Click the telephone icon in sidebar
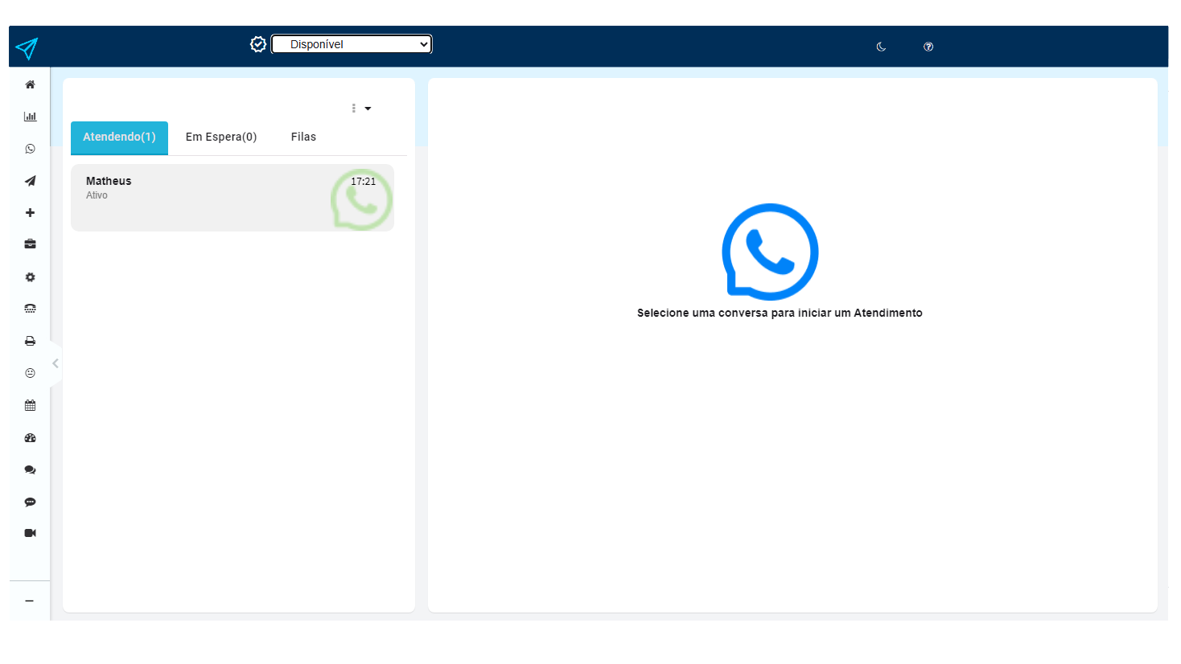The height and width of the screenshot is (664, 1181). point(30,309)
